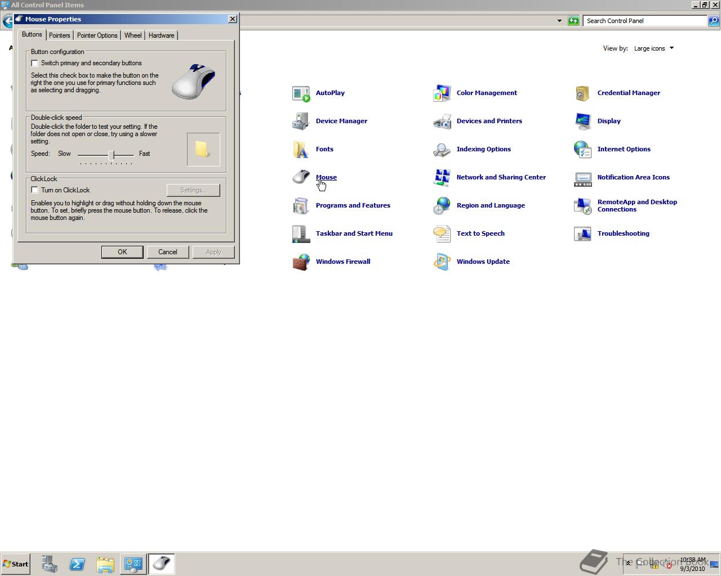Open the Color Management icon
721x576 pixels.
(x=442, y=93)
